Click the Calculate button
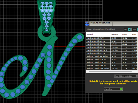This screenshot has height=103, width=138. [x=113, y=89]
